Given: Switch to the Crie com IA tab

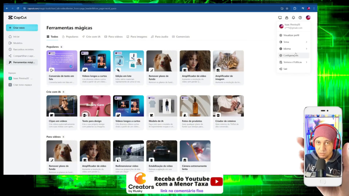Looking at the screenshot, I should (x=91, y=37).
